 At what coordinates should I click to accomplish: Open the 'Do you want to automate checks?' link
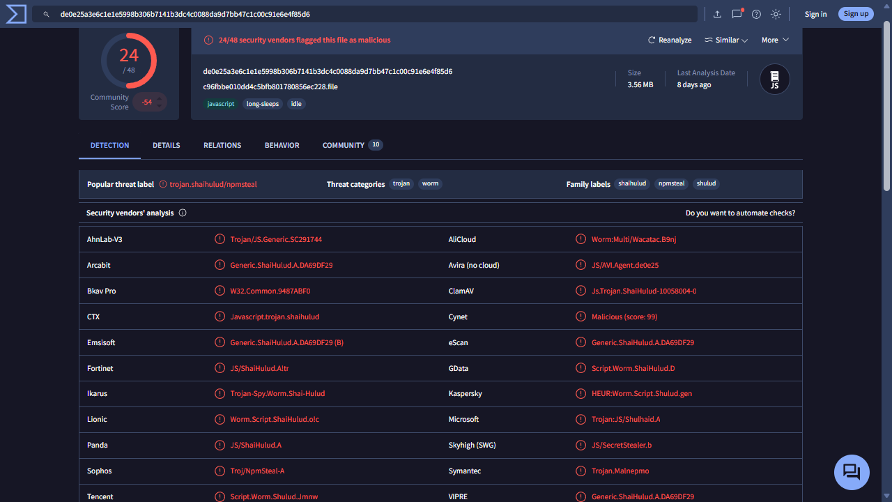(x=740, y=213)
